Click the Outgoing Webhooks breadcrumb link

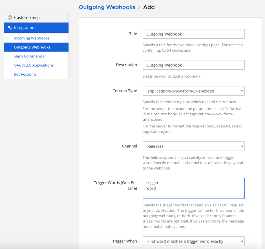pyautogui.click(x=107, y=7)
